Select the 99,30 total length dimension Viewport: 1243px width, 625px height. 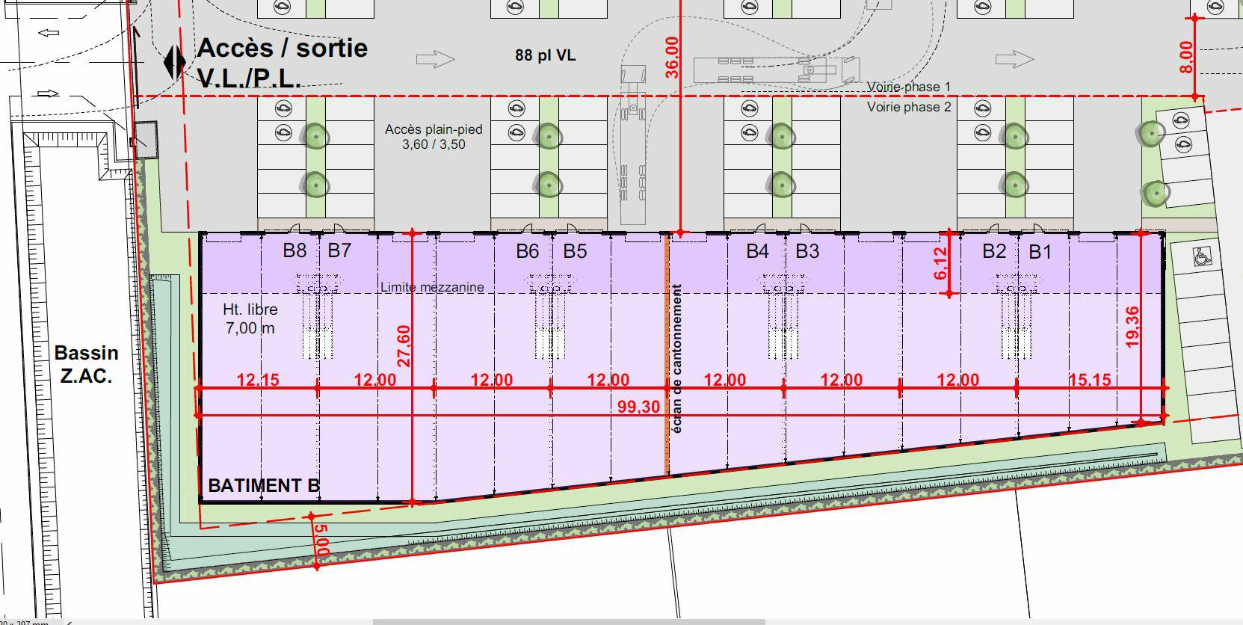tap(638, 407)
